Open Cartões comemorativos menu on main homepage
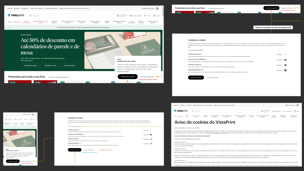 click(x=26, y=22)
